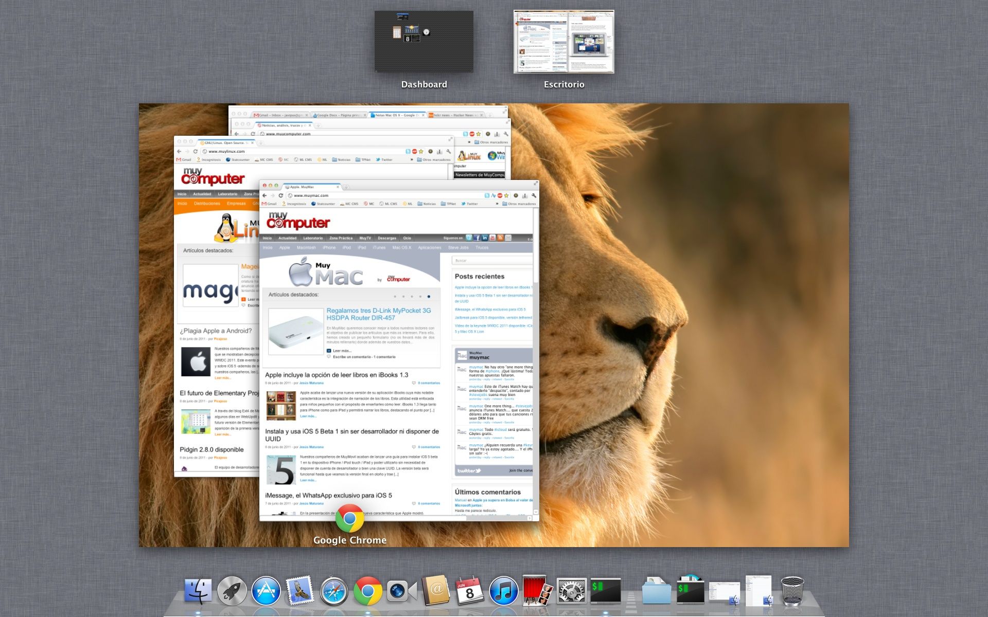Select the Escritorio desktop space
Viewport: 988px width, 617px height.
563,42
